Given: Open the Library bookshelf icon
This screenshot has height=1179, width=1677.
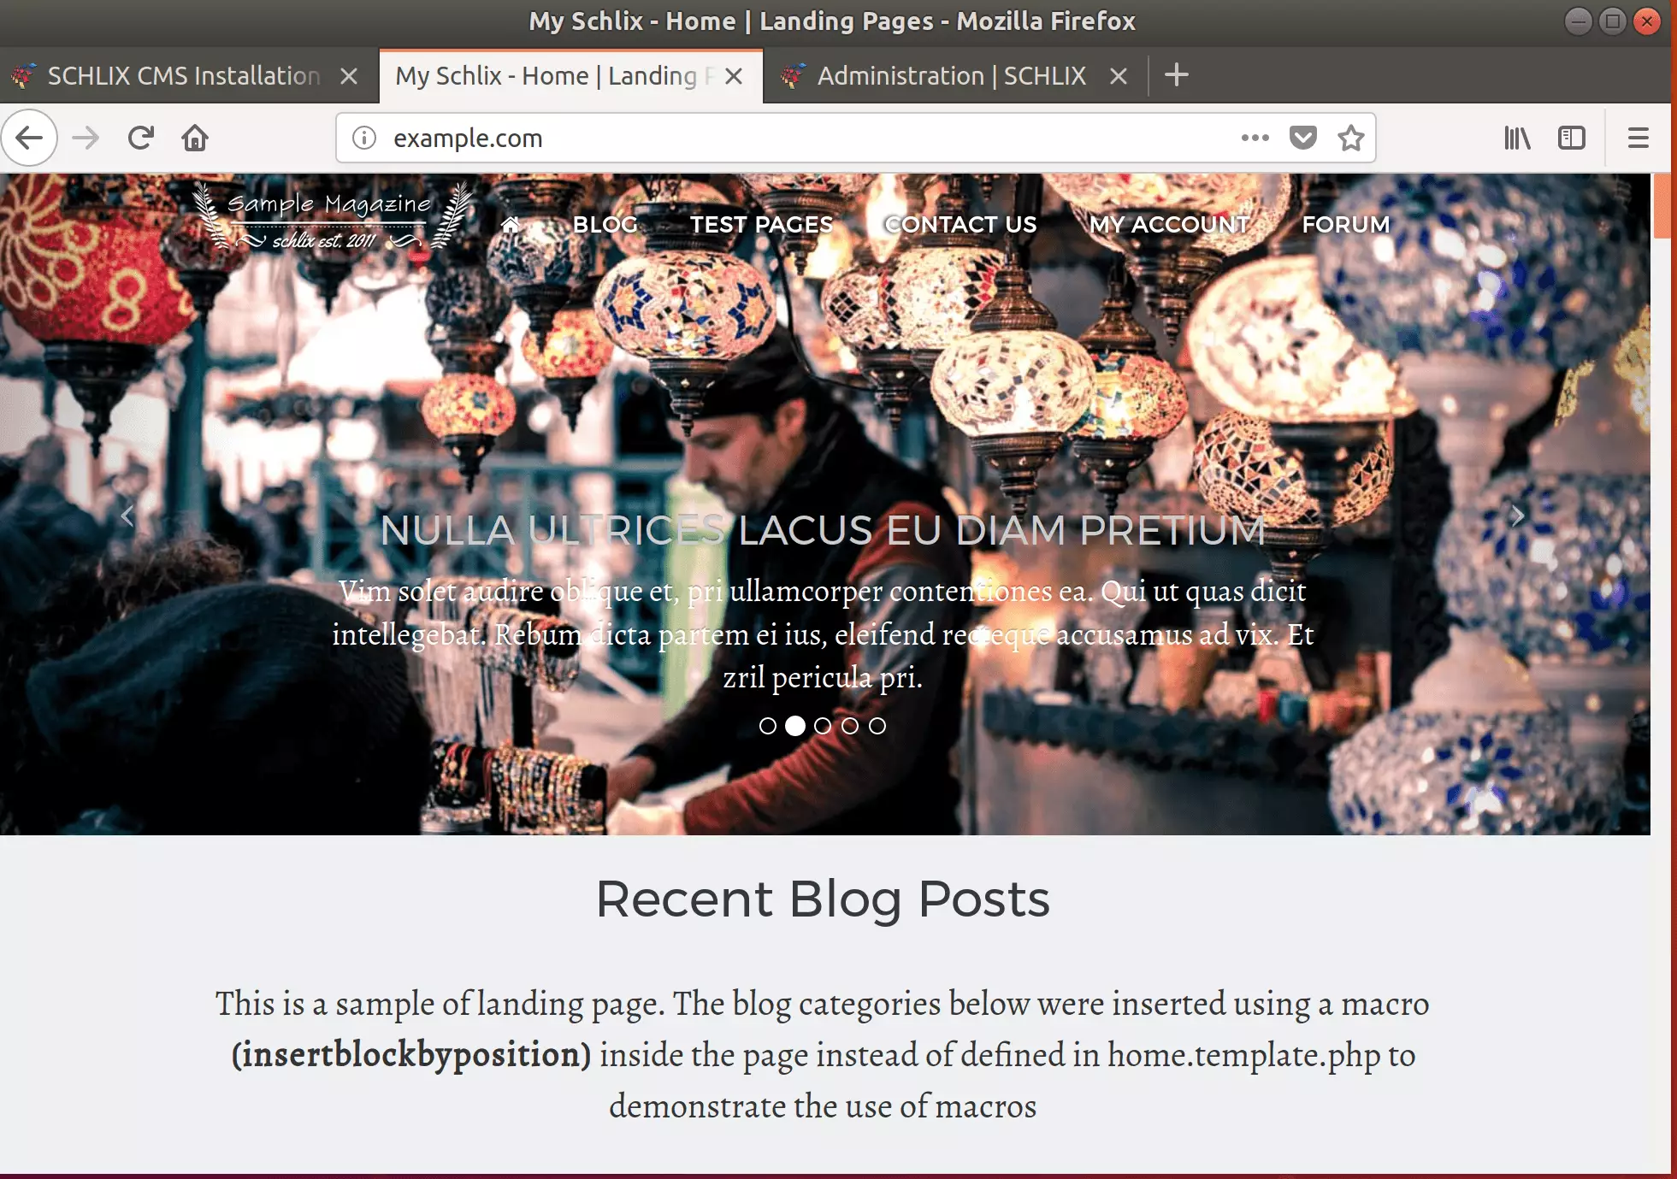Looking at the screenshot, I should pos(1517,138).
